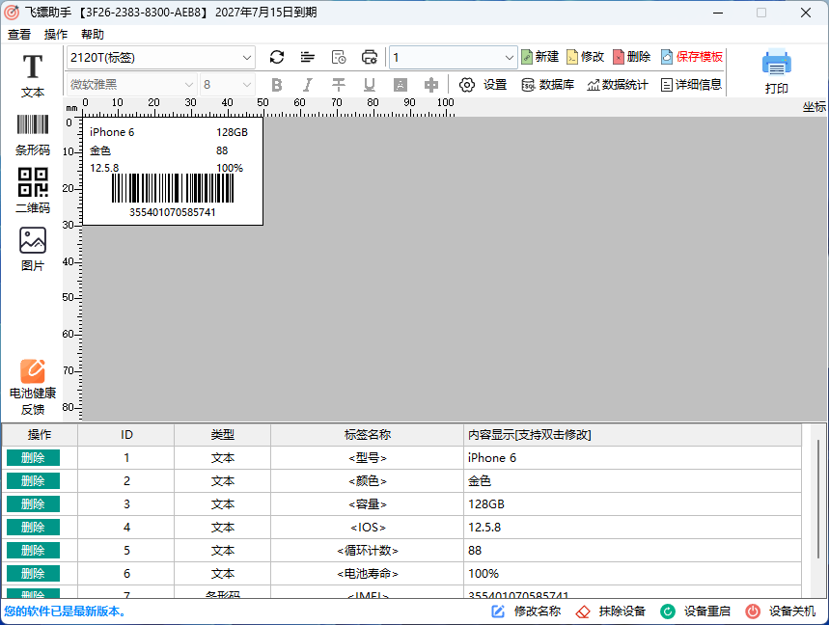Click the ID column header

(126, 435)
